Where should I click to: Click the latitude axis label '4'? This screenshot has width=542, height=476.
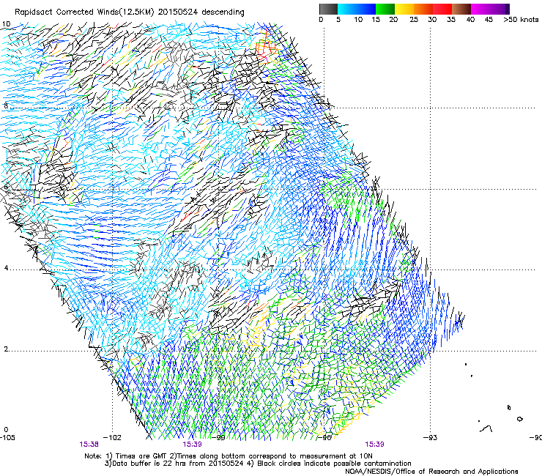pyautogui.click(x=6, y=268)
